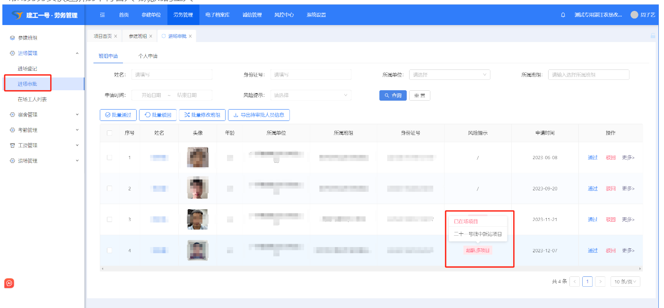Open 电子档案库 in the top menu

pyautogui.click(x=217, y=15)
